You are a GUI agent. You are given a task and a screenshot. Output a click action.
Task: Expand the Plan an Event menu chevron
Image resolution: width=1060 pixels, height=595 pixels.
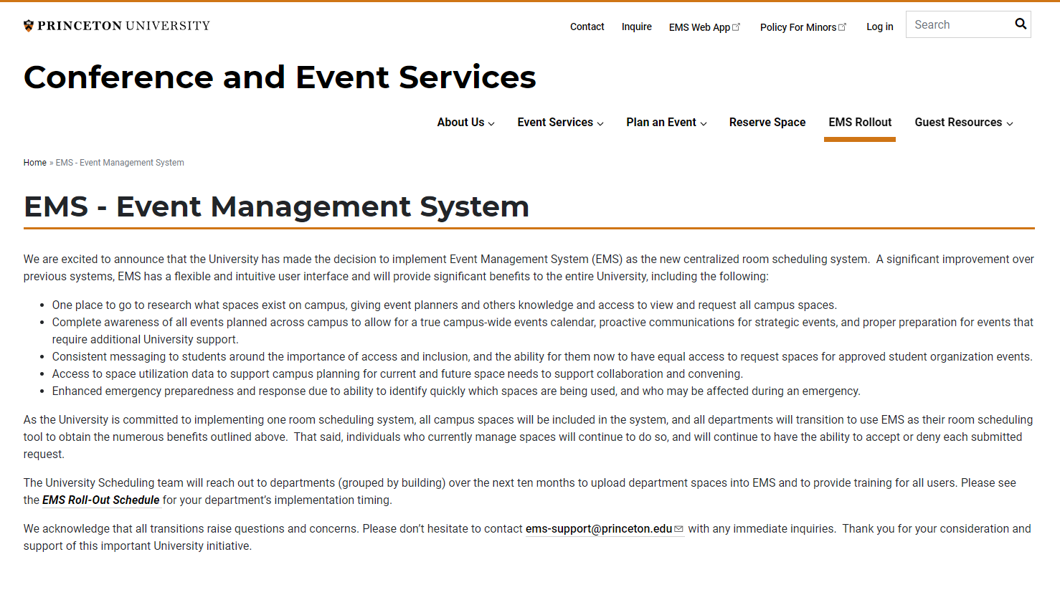(704, 123)
